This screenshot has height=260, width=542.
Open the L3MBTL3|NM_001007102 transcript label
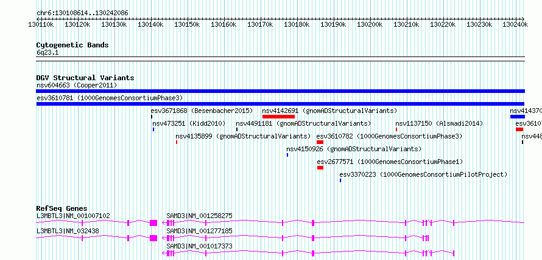tap(73, 216)
